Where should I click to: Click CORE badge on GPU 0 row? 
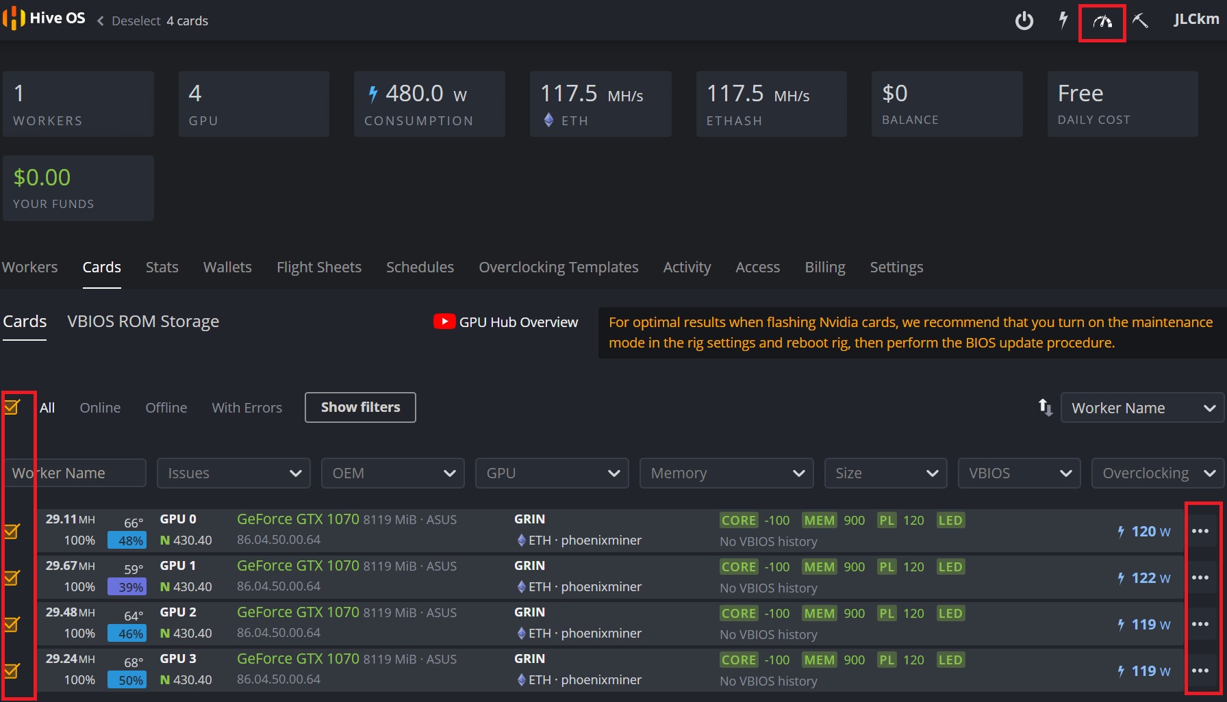tap(739, 520)
